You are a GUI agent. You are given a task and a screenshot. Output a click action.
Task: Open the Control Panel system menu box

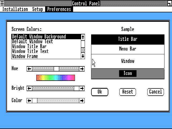pyautogui.click(x=2, y=3)
